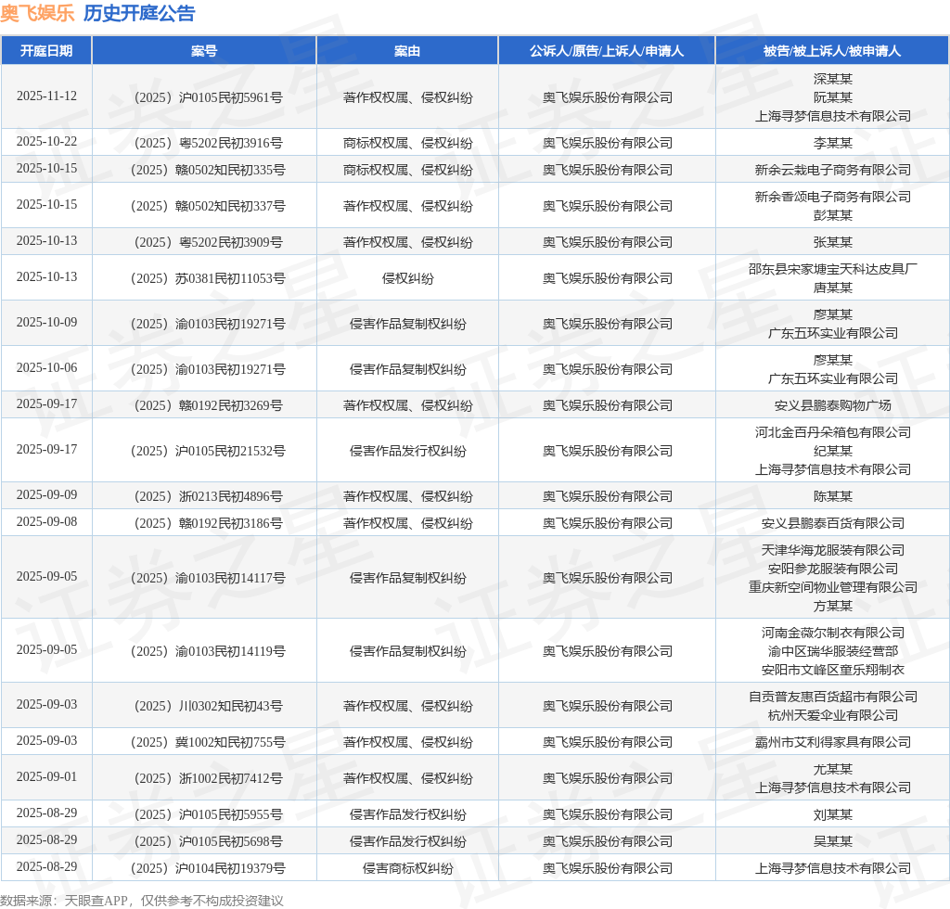Select defendant 尤某某
The width and height of the screenshot is (950, 909).
832,769
